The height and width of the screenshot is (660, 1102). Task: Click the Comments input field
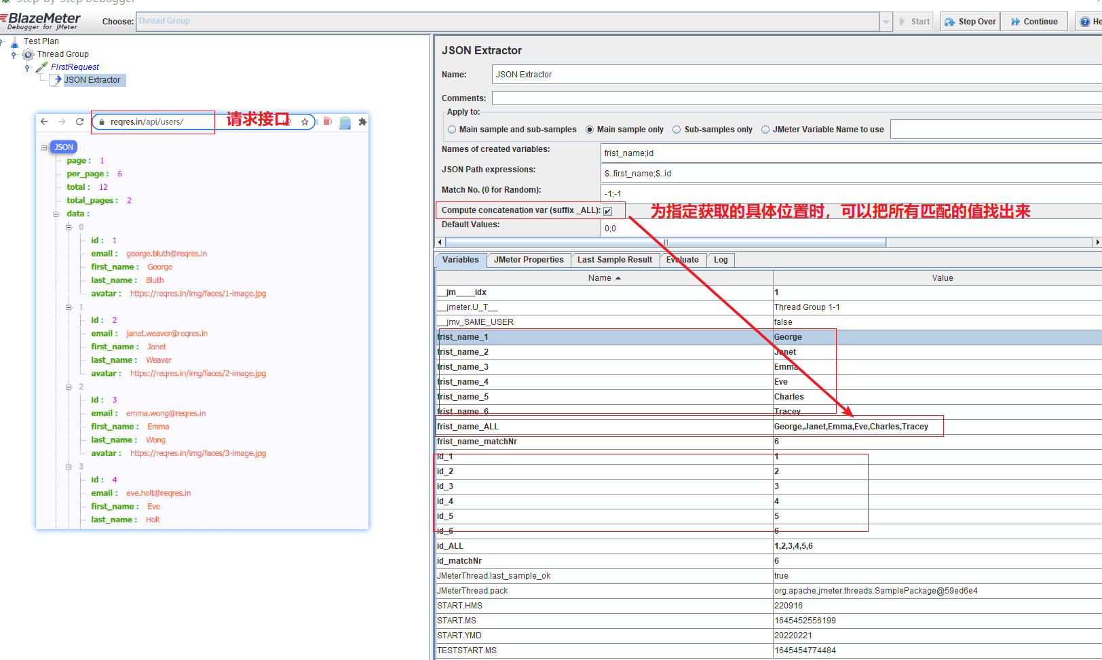797,98
